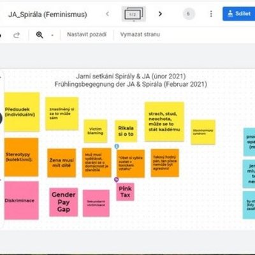Click the Sdílet share button
The height and width of the screenshot is (255, 255).
tap(239, 14)
